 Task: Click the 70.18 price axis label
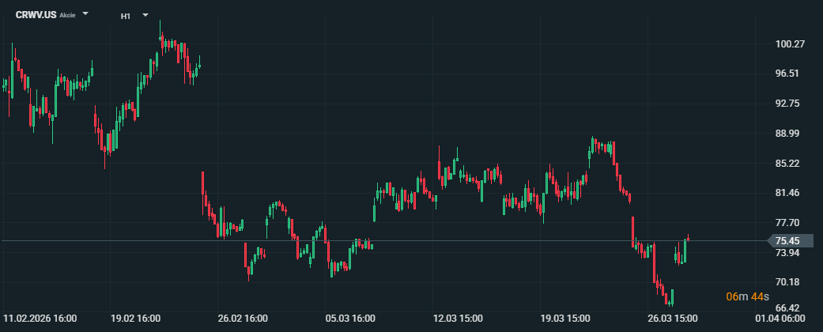point(789,282)
